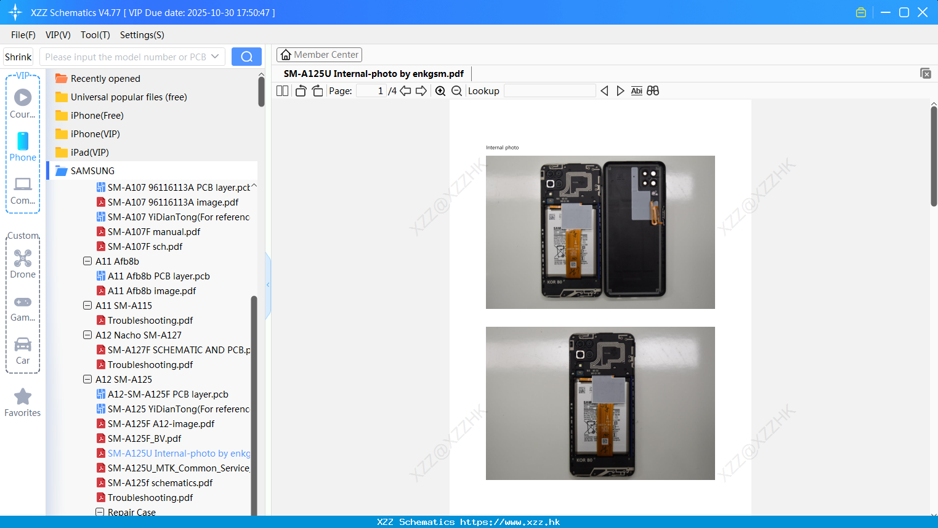This screenshot has width=938, height=528.
Task: Open SM-A125U_MTK_Common_Service file
Action: point(179,468)
